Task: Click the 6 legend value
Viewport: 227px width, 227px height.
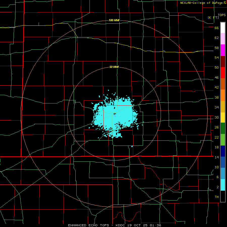Action: tap(218, 177)
